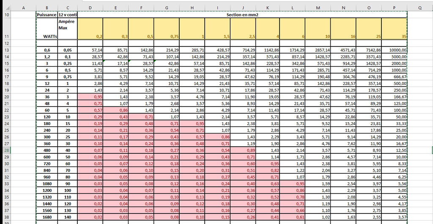Click the cell containing 10000,00
Viewport: 433px width, 224px height.
coord(396,50)
